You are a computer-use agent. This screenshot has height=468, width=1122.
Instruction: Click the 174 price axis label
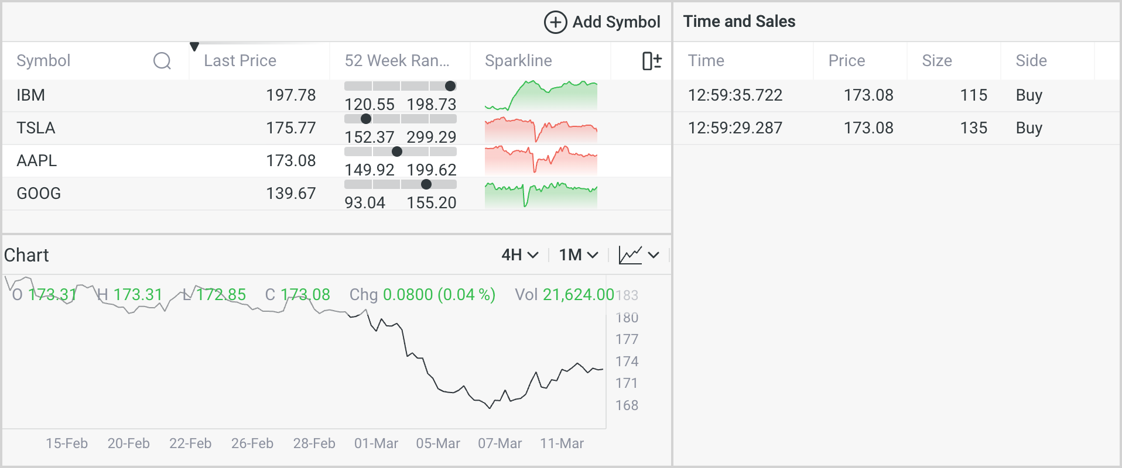coord(627,362)
